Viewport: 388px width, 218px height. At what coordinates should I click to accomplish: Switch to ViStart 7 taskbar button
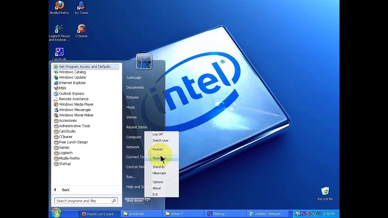(183, 214)
